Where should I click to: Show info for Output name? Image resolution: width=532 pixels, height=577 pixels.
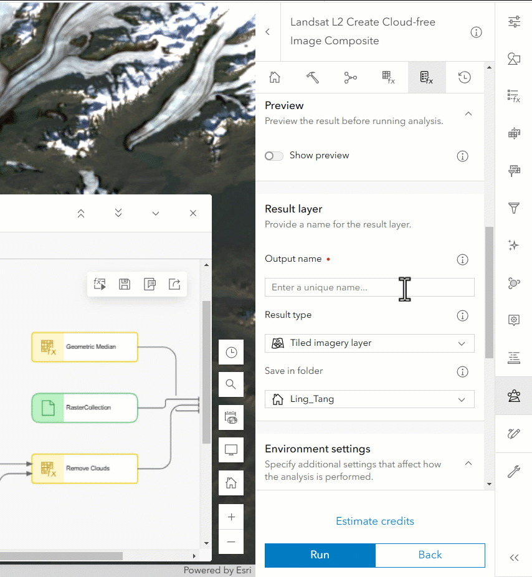(462, 259)
